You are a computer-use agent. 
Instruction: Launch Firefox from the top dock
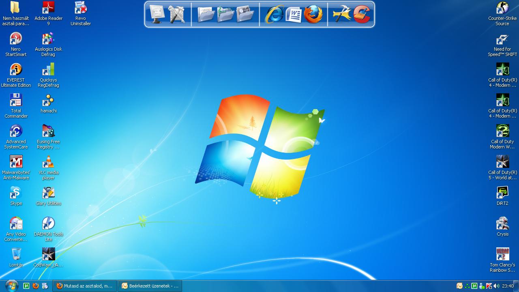click(313, 14)
